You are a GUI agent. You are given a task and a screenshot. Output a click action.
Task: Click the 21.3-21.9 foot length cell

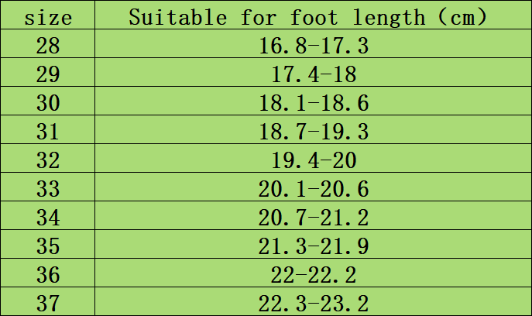point(313,246)
